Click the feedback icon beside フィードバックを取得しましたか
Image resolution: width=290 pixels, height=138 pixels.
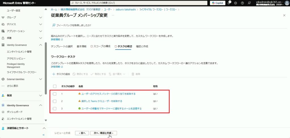pyautogui.click(x=54, y=25)
